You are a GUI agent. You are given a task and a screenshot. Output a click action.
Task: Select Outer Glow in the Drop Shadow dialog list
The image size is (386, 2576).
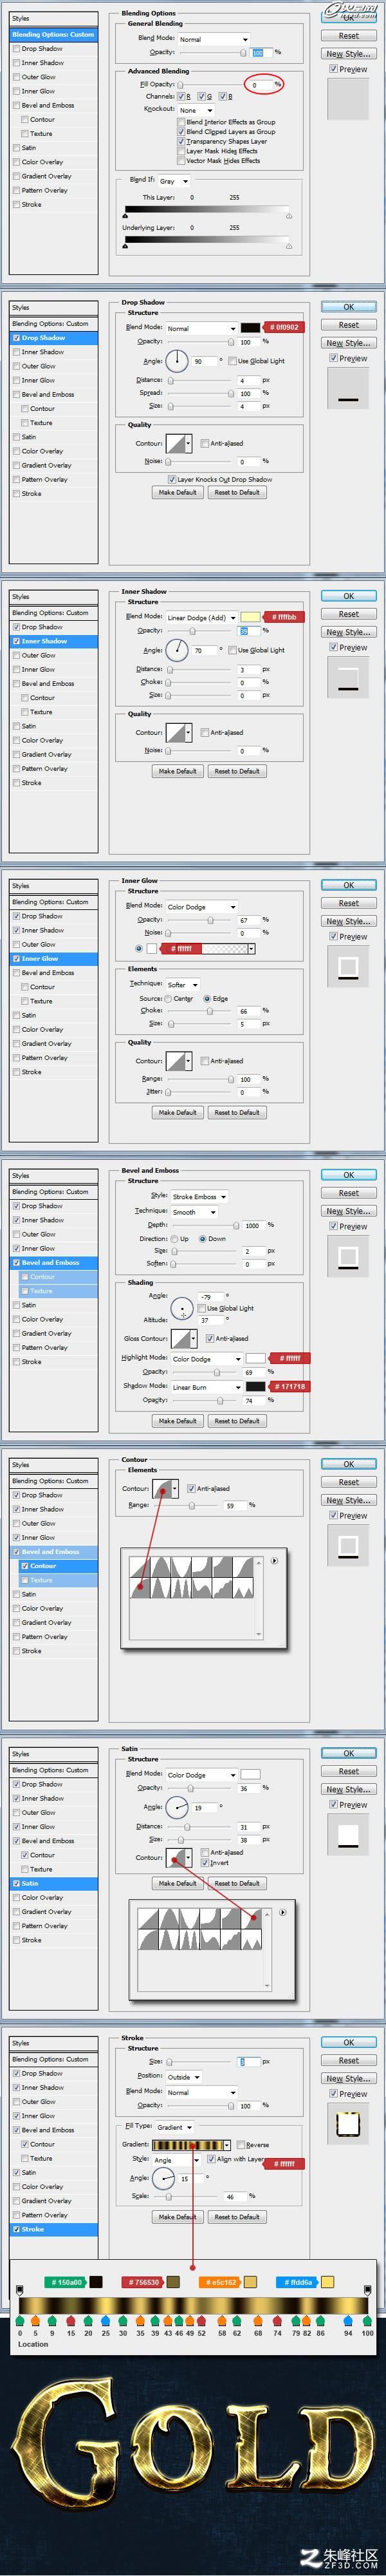coord(39,366)
